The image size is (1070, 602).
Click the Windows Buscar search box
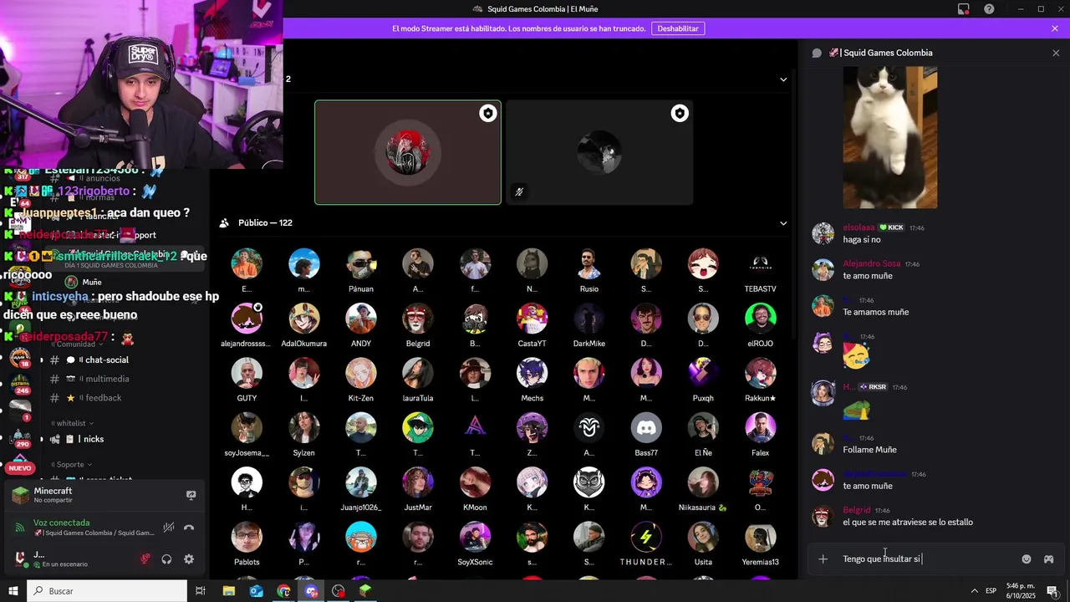[107, 591]
